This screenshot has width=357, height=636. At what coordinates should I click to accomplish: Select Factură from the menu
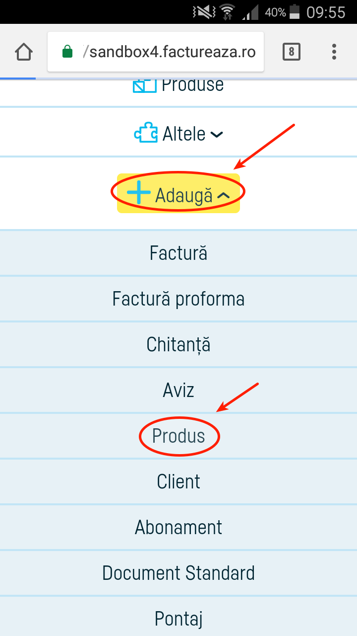[178, 252]
